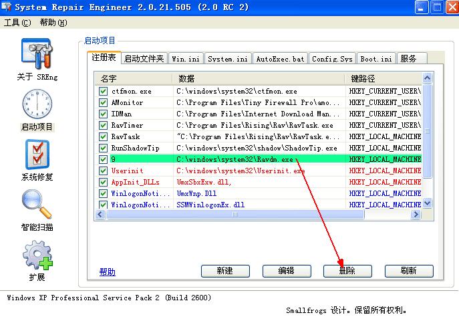The width and height of the screenshot is (459, 319).
Task: Click the vertical scrollbar thumb
Action: tap(428, 131)
